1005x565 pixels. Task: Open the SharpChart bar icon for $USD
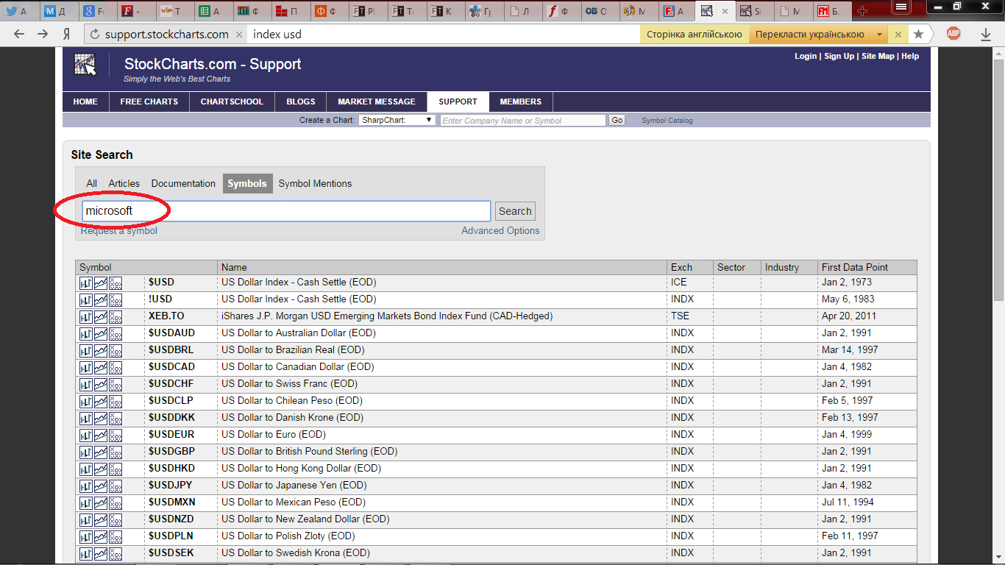[x=85, y=282]
